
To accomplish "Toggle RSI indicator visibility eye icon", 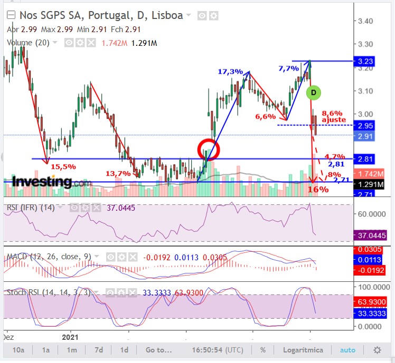I will [x=74, y=208].
